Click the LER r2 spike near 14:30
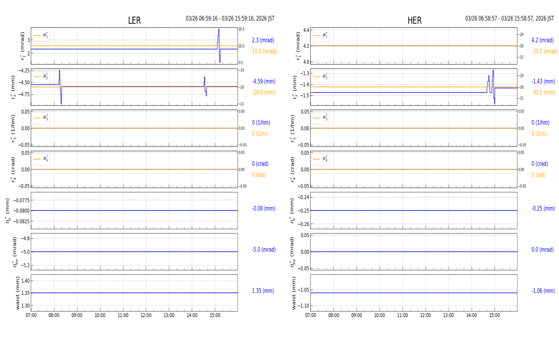Image resolution: width=559 pixels, height=342 pixels. (205, 81)
